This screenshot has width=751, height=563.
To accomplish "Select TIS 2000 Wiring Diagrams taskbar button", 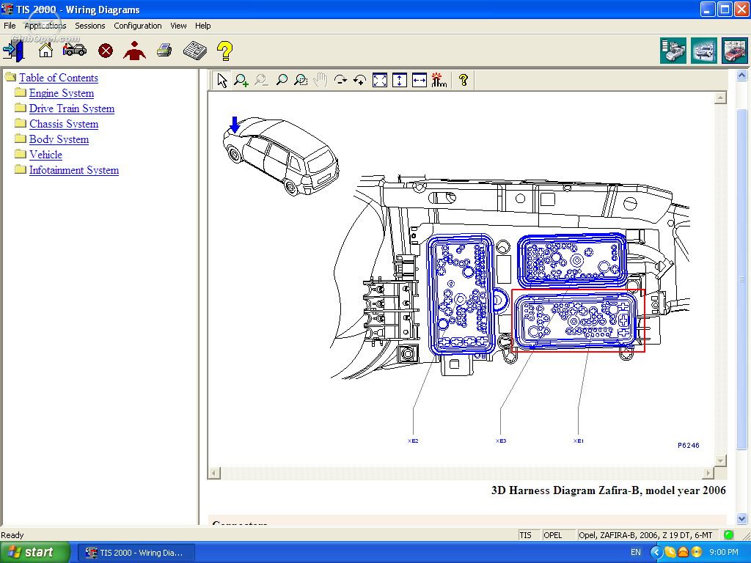I will tap(136, 553).
